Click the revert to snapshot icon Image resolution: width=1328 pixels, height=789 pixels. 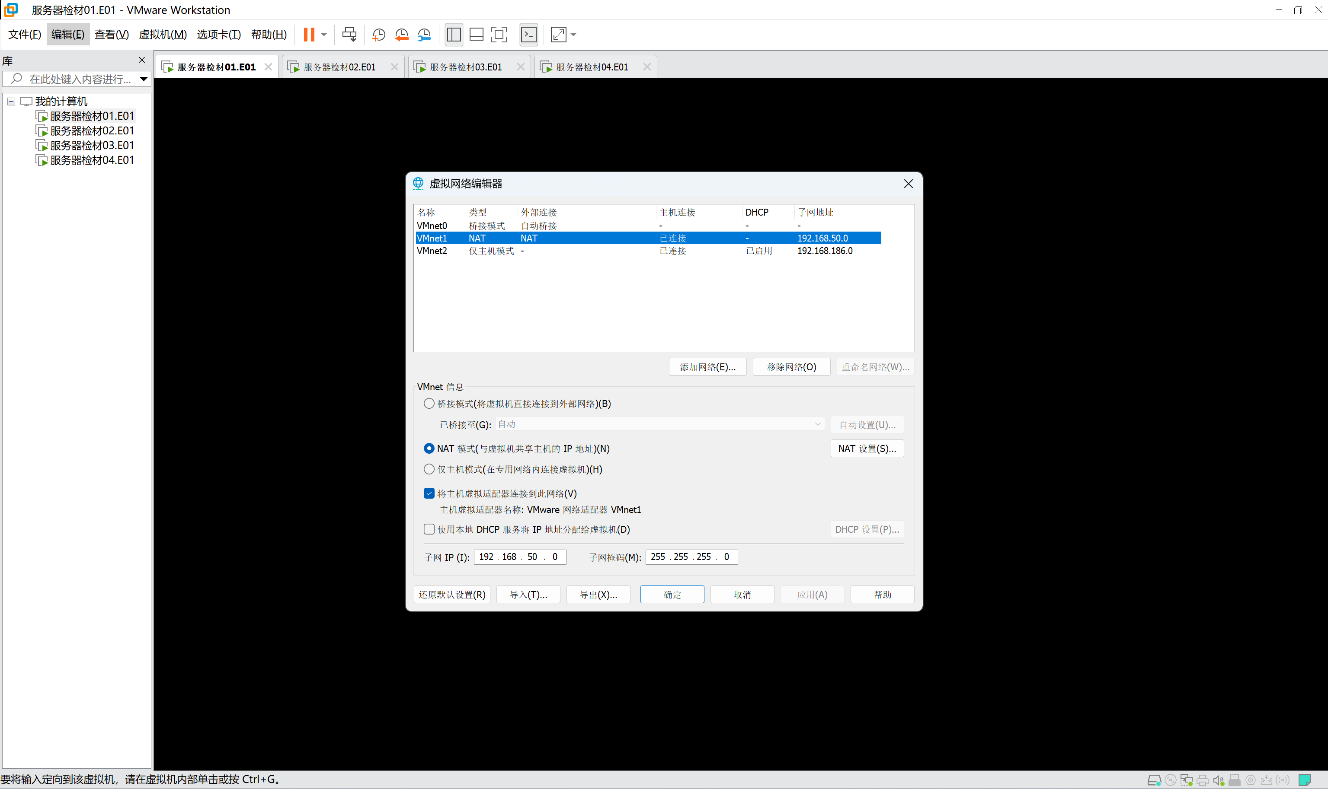click(401, 35)
